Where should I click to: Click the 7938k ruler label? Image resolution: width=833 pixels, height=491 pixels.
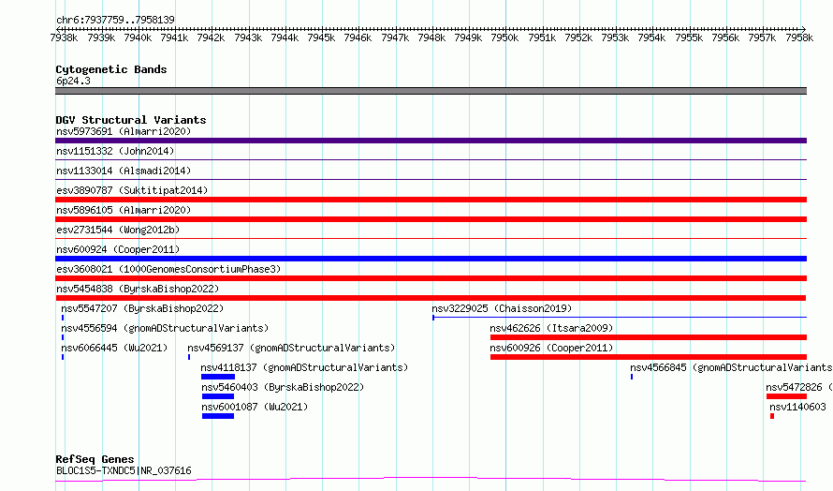(64, 37)
